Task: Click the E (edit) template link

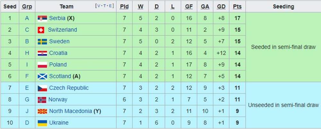Action: click(x=111, y=6)
